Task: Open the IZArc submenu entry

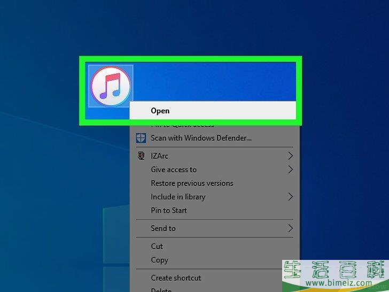Action: click(215, 156)
